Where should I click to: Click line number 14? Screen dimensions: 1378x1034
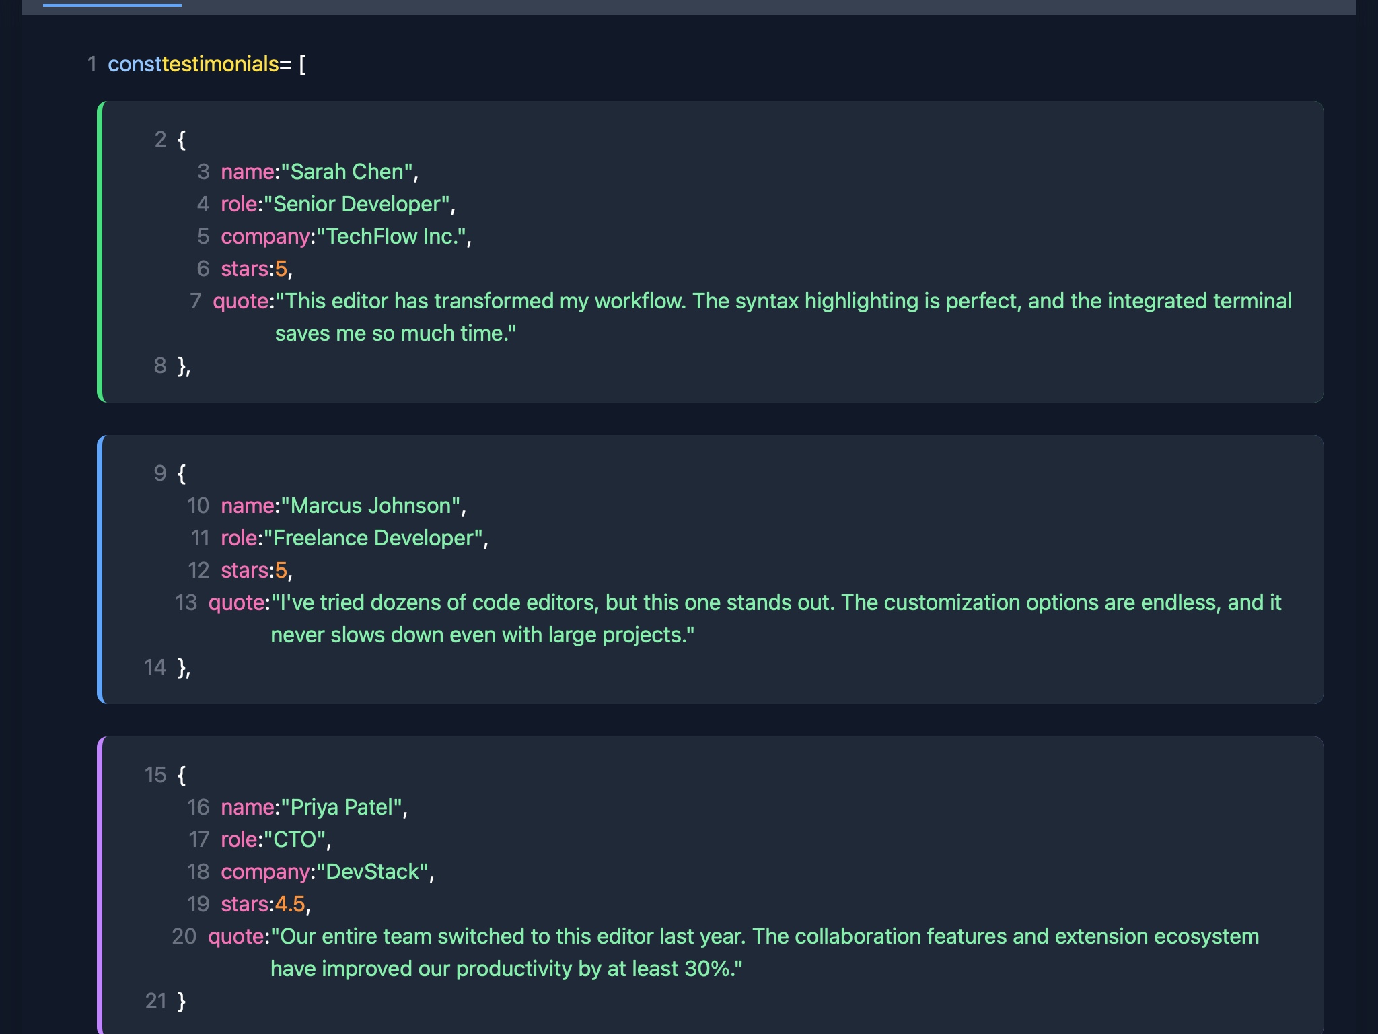[x=154, y=667]
